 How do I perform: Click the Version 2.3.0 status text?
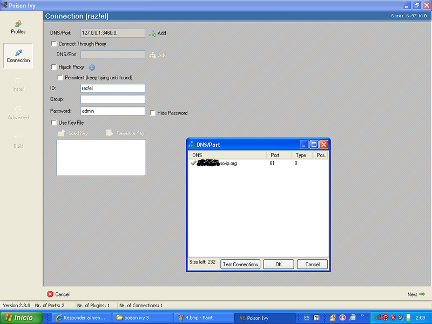17,305
